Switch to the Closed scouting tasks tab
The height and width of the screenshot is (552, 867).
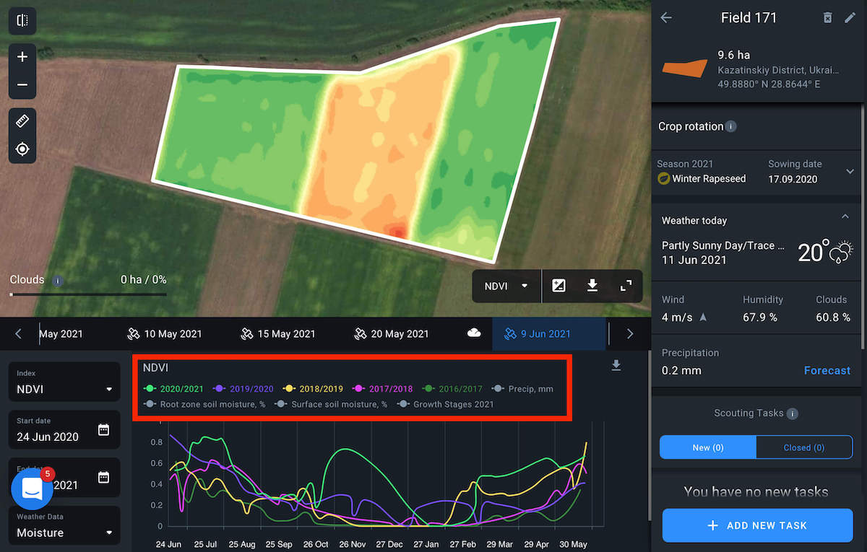pos(804,447)
